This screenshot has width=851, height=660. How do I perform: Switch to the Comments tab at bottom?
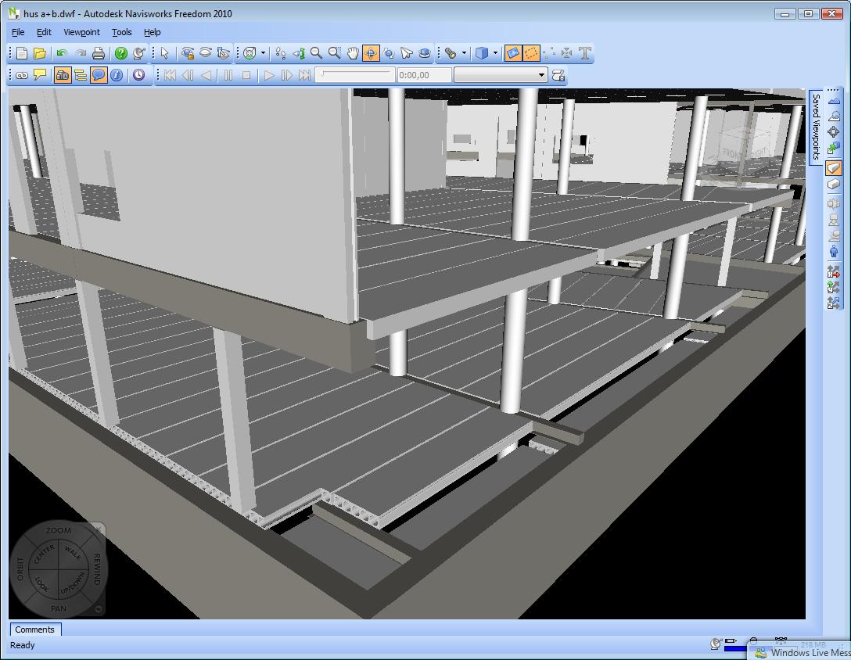(x=35, y=630)
